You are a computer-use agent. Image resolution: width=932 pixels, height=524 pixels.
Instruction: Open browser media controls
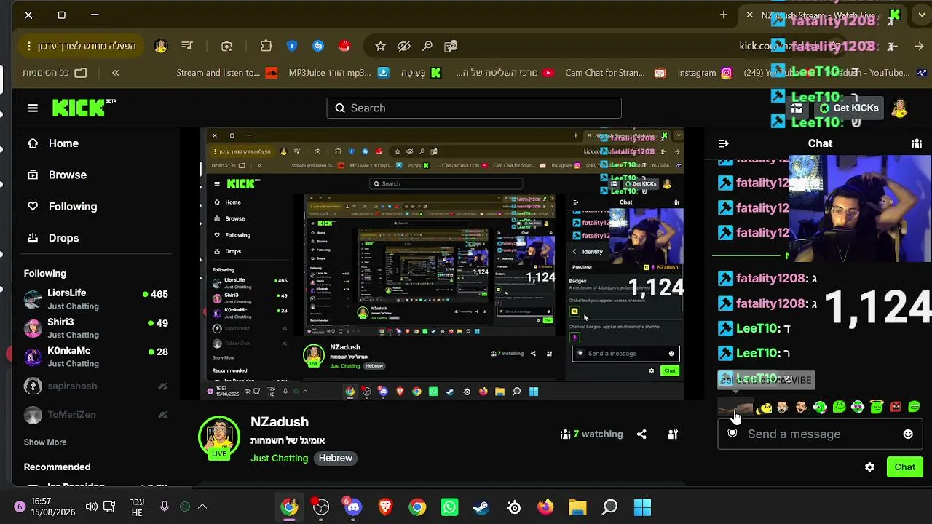tap(187, 46)
